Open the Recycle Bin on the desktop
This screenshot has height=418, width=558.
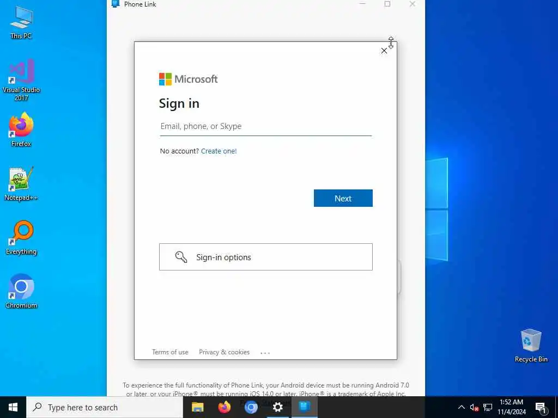point(531,346)
